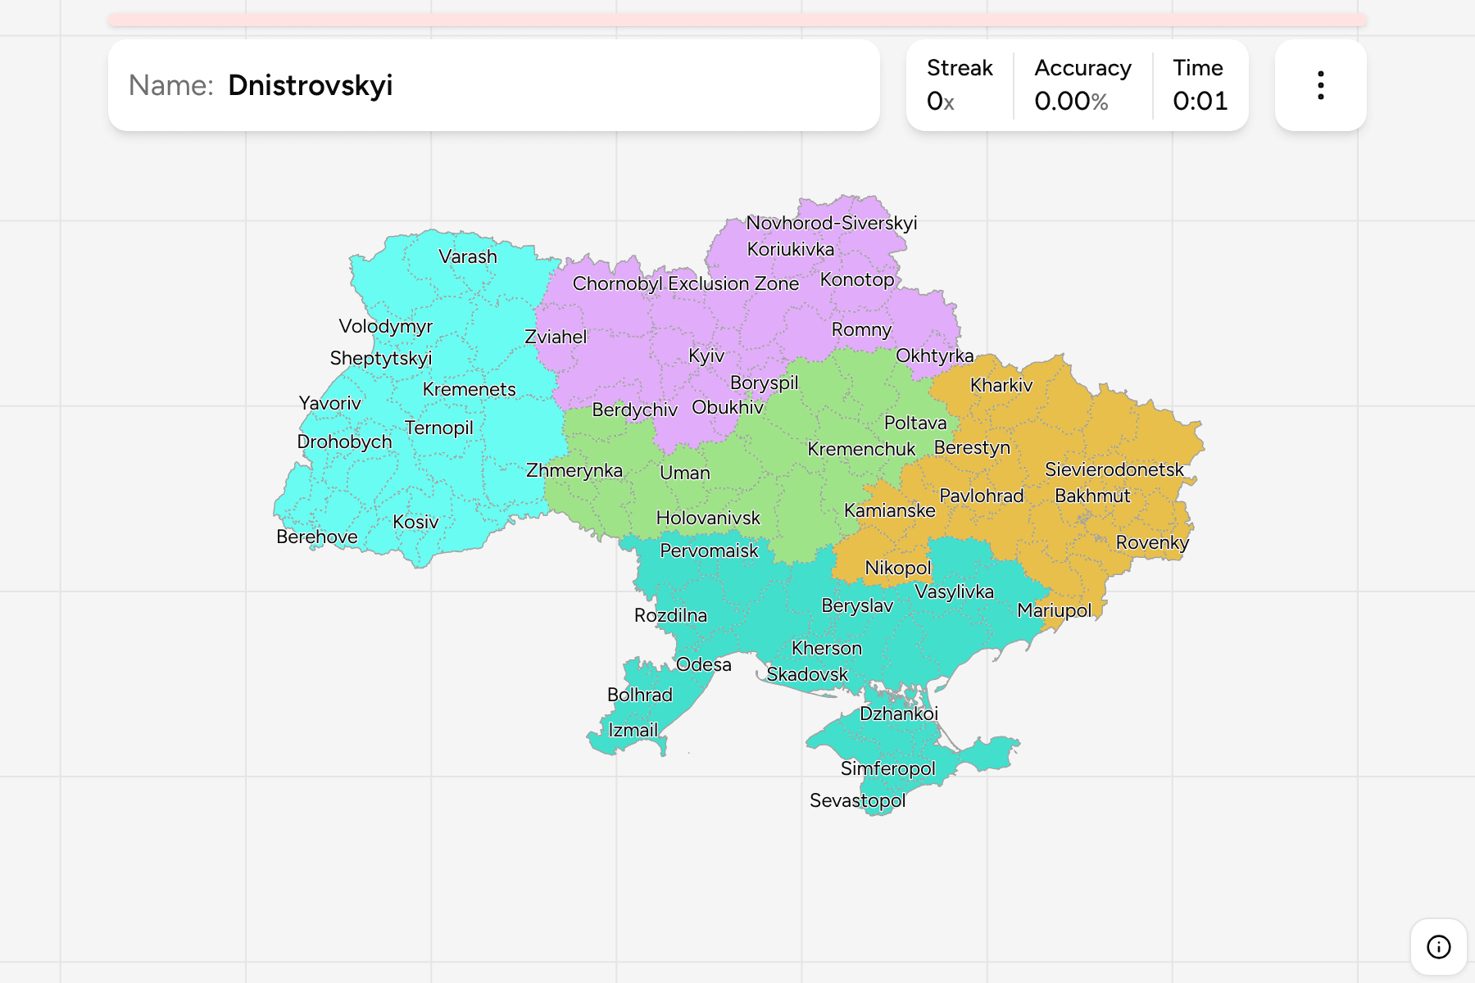Click the Mariupol label
Screen dimensions: 1475x983
click(x=1055, y=610)
